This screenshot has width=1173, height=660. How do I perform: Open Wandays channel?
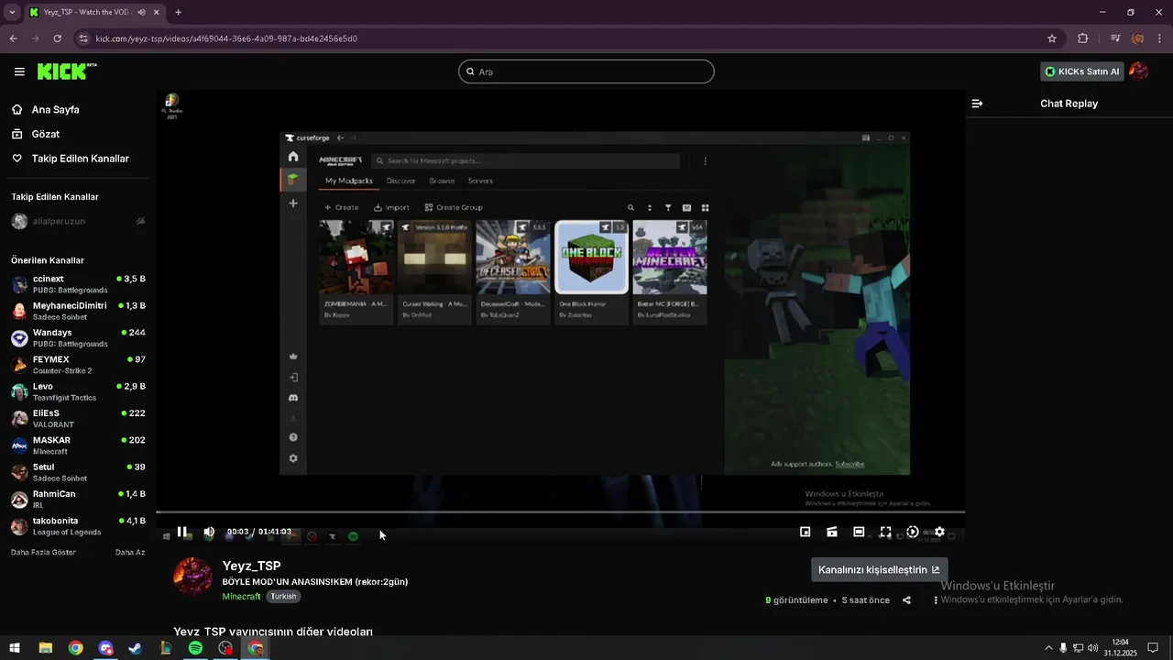point(78,338)
